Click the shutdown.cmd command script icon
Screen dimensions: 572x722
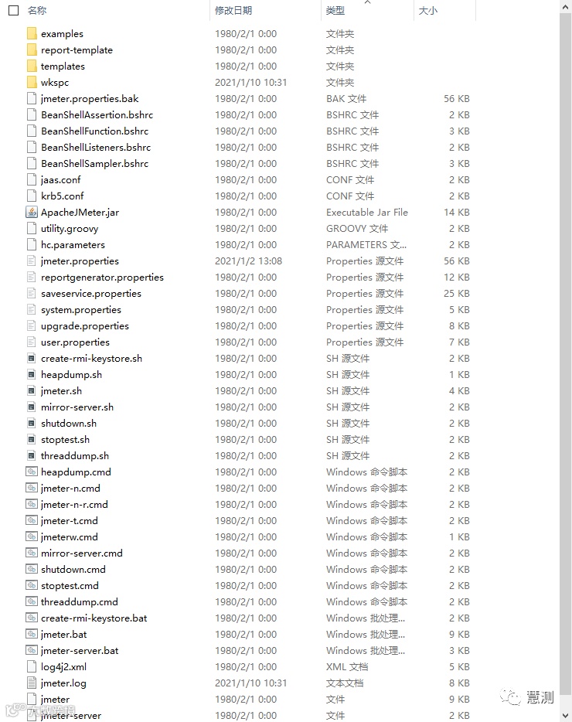pos(32,569)
